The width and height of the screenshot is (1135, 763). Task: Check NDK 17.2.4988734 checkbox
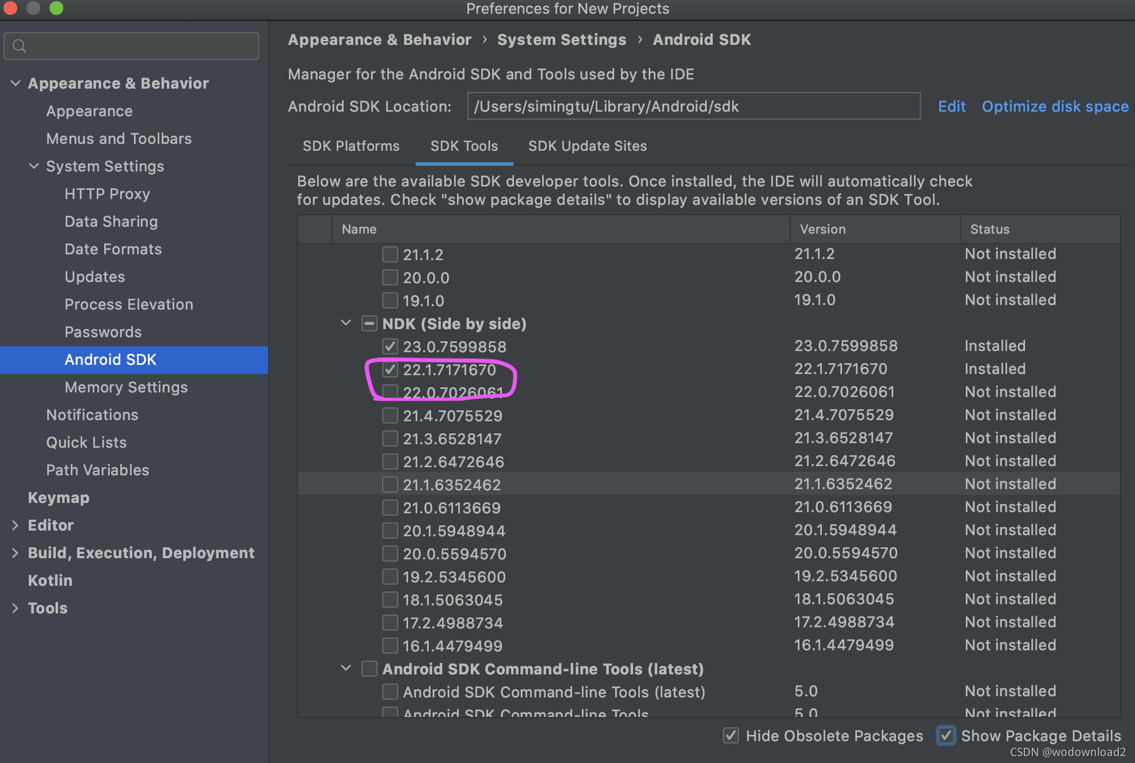point(390,623)
